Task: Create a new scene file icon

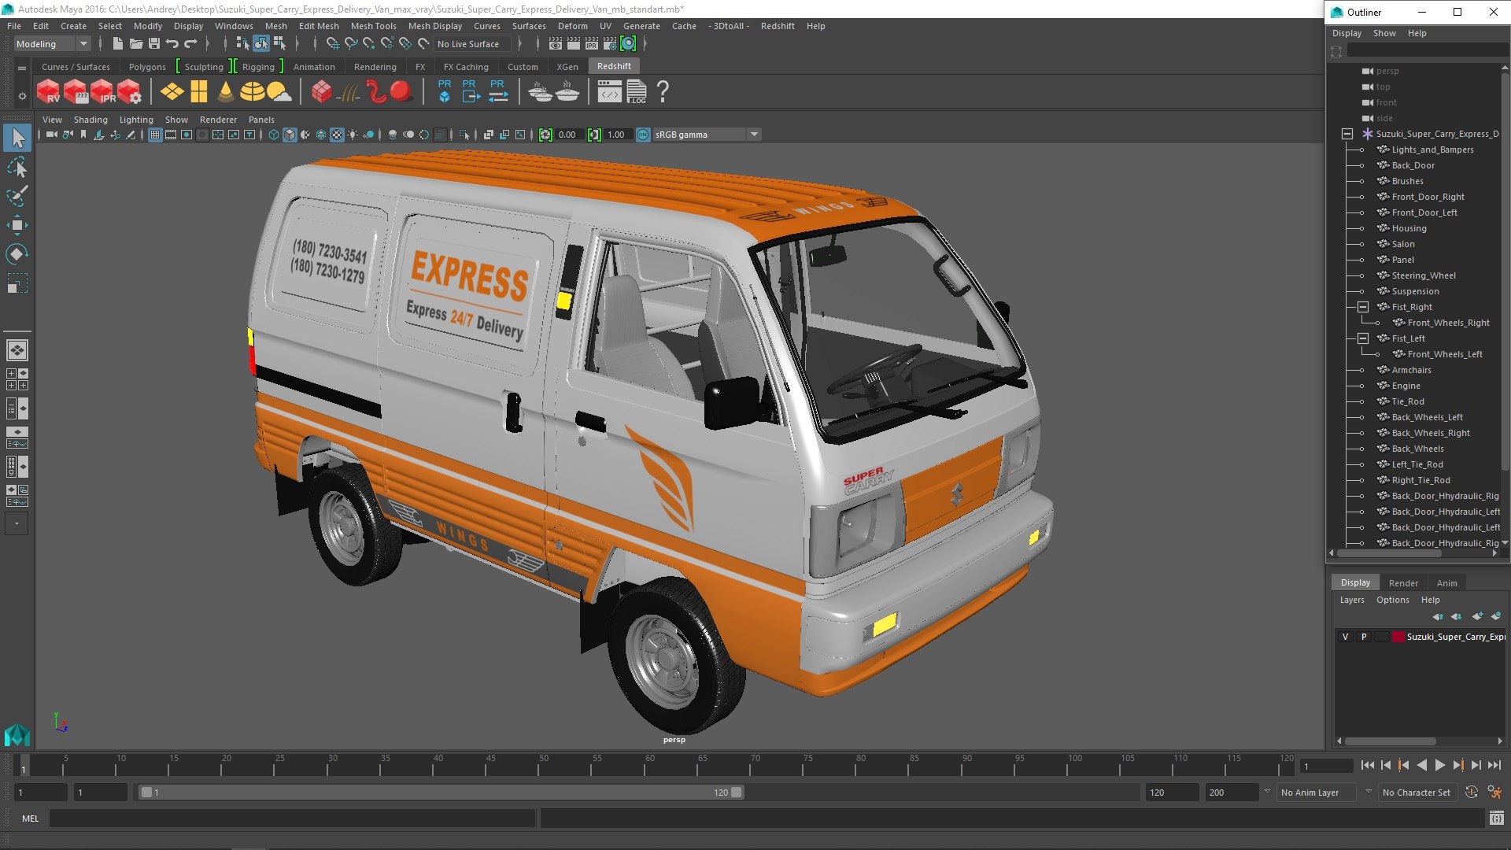Action: (x=117, y=44)
